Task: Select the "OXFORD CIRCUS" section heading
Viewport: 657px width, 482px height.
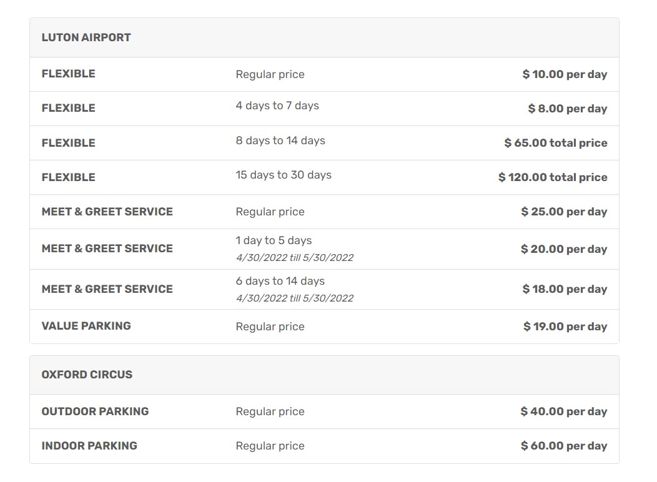Action: 87,375
